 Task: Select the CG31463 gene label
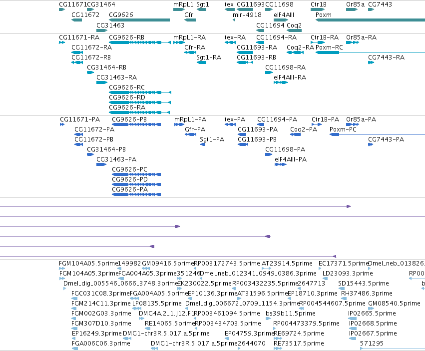[110, 25]
